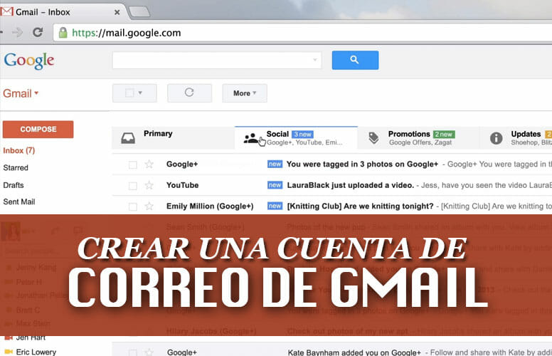Close the Gmail - Inbox browser tab
Viewport: 552px width, 356px height.
pyautogui.click(x=117, y=12)
